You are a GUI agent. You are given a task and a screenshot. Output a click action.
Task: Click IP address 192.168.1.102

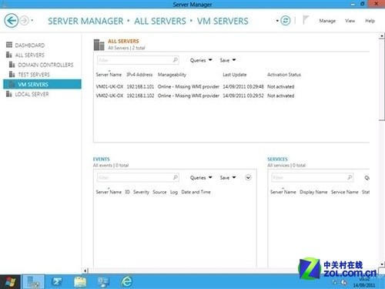[140, 96]
